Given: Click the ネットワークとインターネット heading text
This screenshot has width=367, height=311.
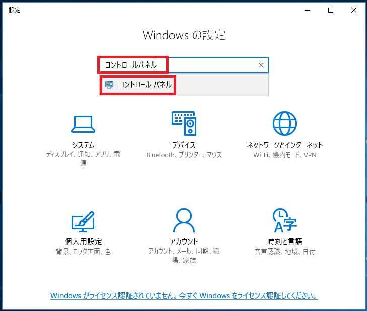Looking at the screenshot, I should click(285, 145).
